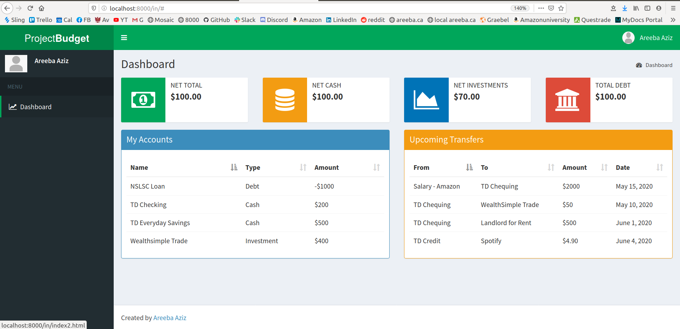This screenshot has width=680, height=329.
Task: Sort Upcoming Transfers by Date
Action: [639, 167]
